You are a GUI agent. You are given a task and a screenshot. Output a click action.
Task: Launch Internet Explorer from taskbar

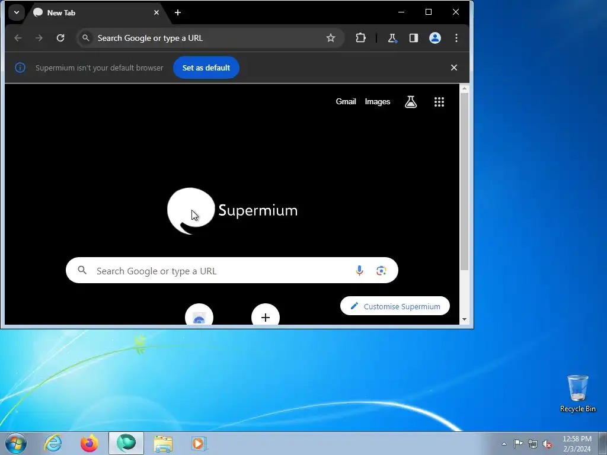[x=53, y=443]
